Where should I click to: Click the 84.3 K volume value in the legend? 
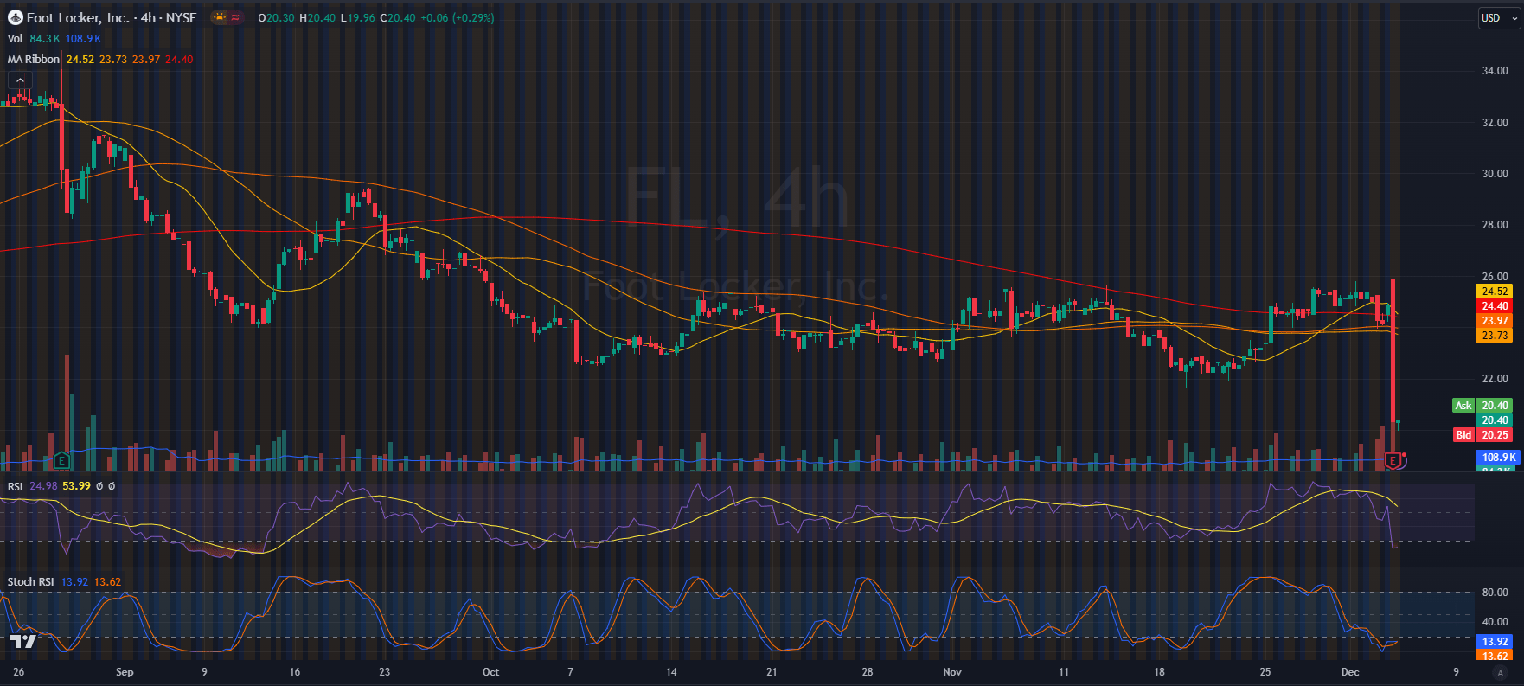coord(45,39)
